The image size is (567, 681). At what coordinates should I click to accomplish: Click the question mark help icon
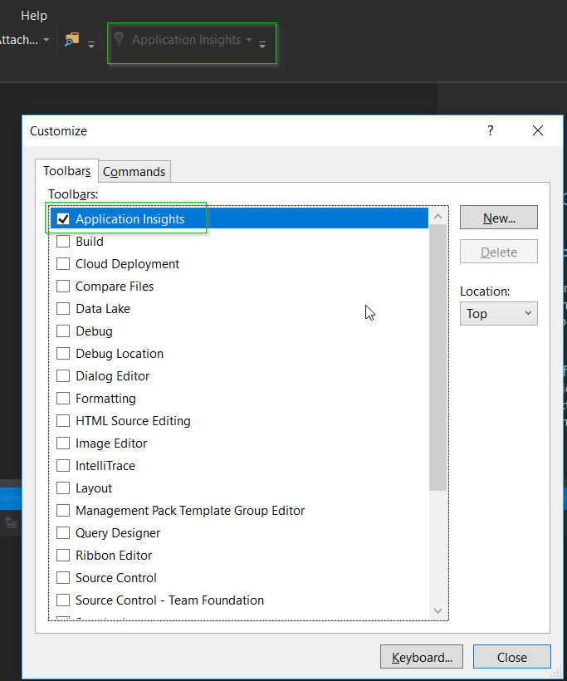tap(490, 130)
